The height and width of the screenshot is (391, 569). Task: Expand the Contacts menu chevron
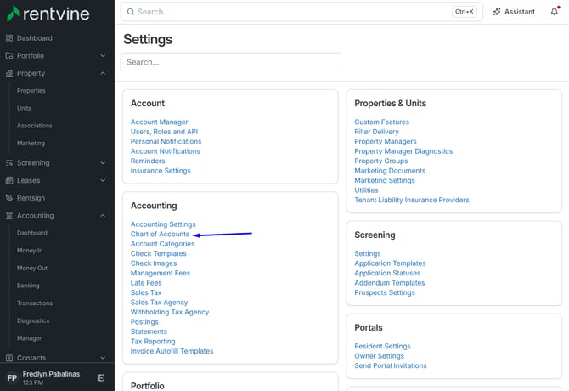click(103, 358)
